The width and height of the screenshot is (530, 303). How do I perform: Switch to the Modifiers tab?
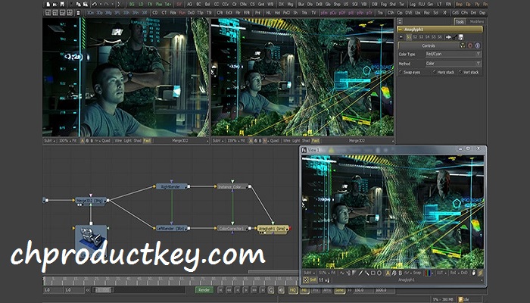477,22
